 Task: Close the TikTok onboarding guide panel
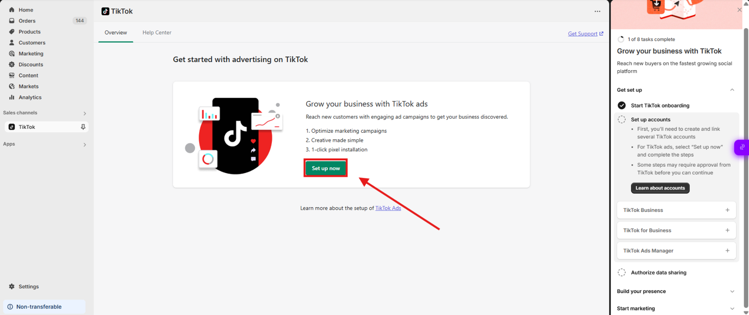pos(739,10)
